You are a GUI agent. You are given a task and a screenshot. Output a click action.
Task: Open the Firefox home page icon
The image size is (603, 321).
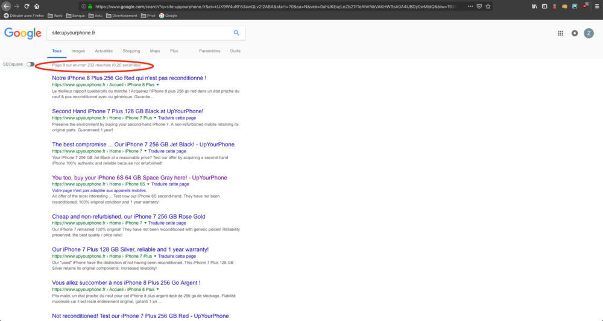pos(37,6)
